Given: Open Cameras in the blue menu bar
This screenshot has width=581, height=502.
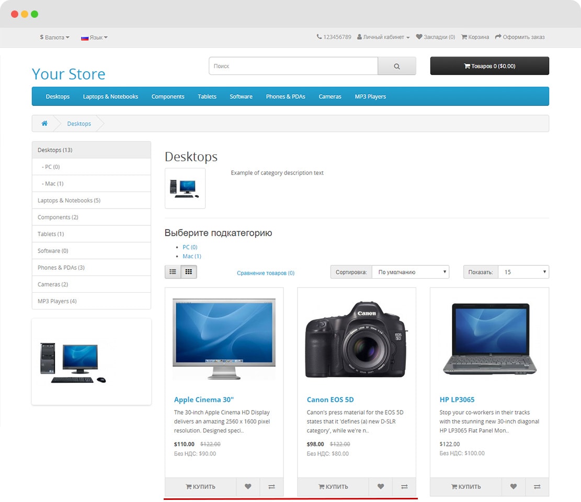Looking at the screenshot, I should [x=330, y=96].
